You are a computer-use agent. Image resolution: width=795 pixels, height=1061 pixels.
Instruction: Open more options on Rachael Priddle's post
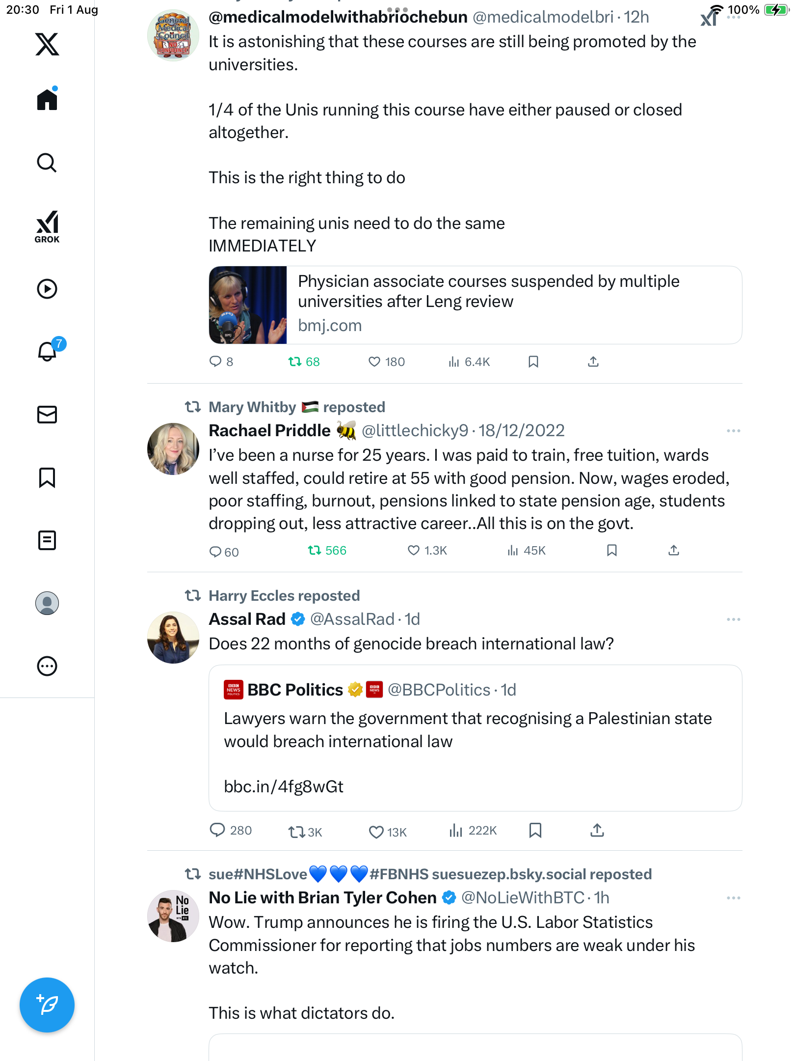733,431
